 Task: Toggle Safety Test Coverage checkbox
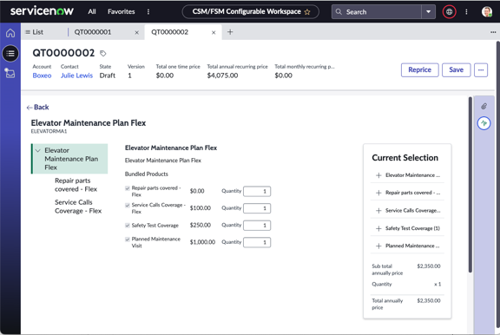128,226
